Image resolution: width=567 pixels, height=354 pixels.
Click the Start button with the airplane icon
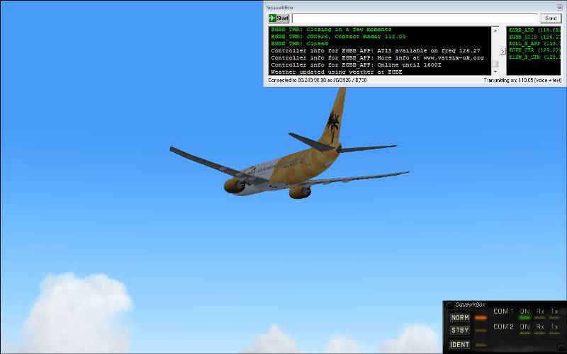(279, 18)
